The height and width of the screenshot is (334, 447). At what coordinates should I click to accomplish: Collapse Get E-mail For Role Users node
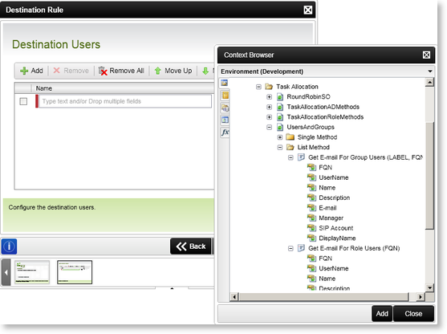[x=291, y=248]
